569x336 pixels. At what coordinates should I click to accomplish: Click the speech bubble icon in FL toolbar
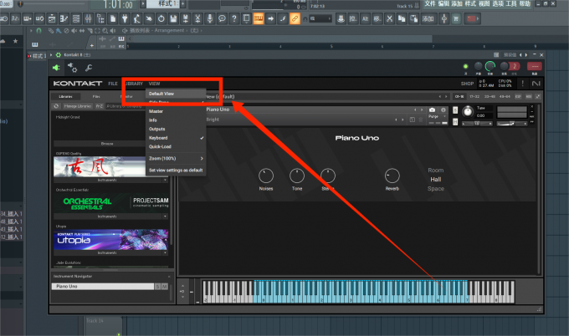pos(222,18)
